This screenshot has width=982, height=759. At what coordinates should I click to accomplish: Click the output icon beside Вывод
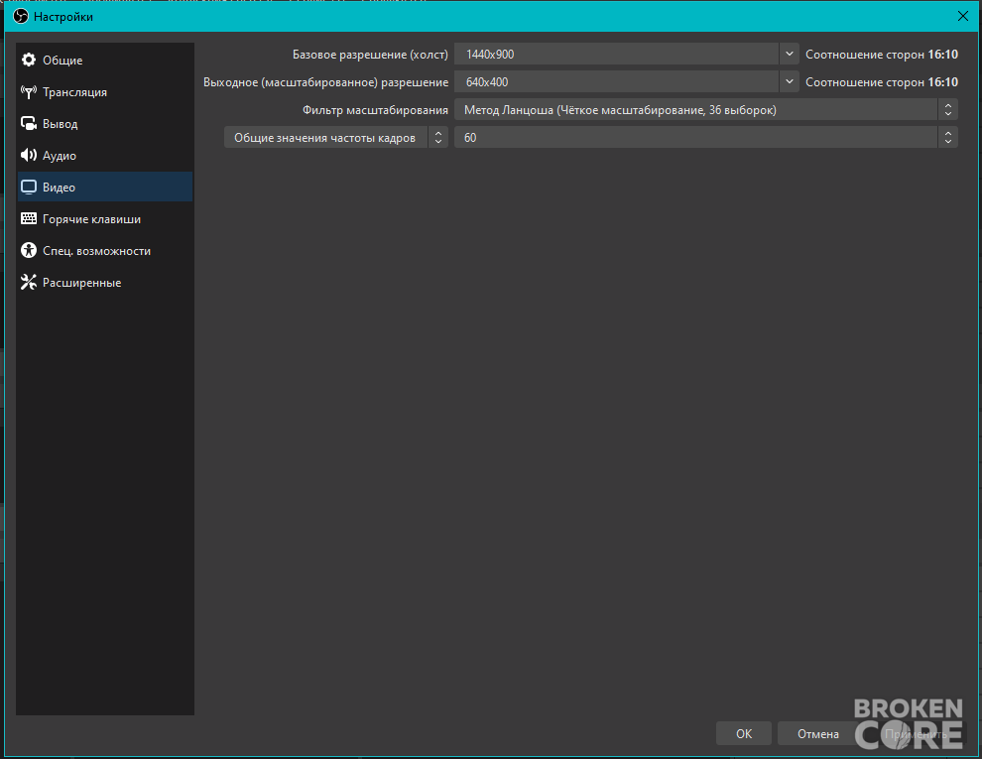pyautogui.click(x=29, y=123)
